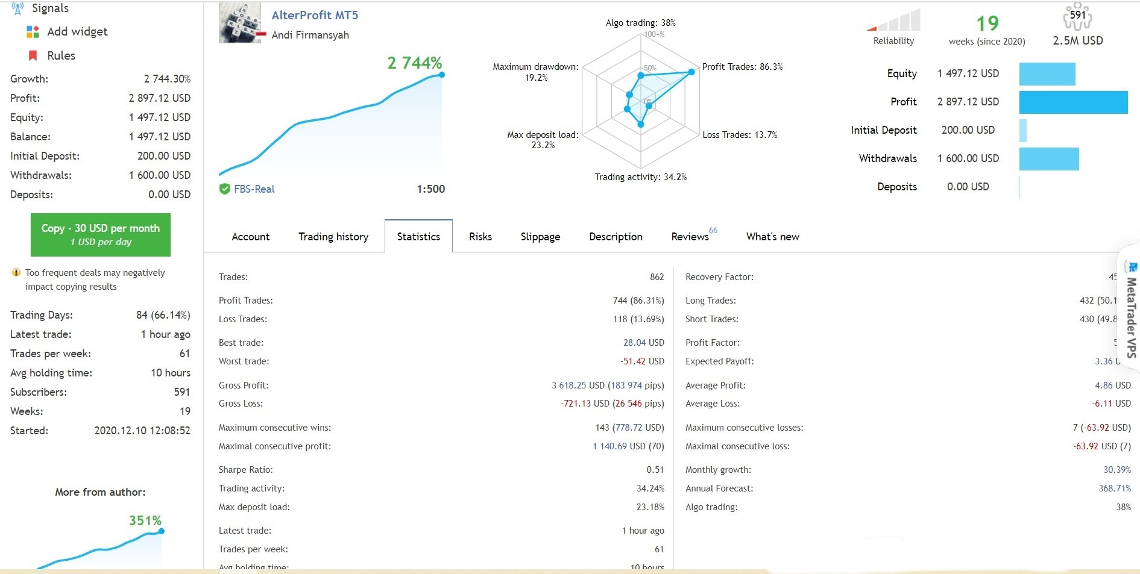Viewport: 1140px width, 574px height.
Task: Click Loss Trades value 118 (13.69%)
Action: pyautogui.click(x=638, y=319)
